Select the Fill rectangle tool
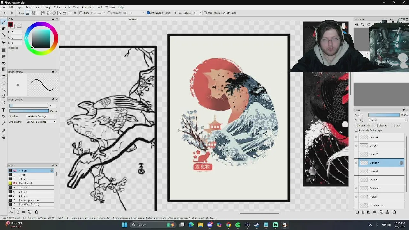 pos(4,50)
